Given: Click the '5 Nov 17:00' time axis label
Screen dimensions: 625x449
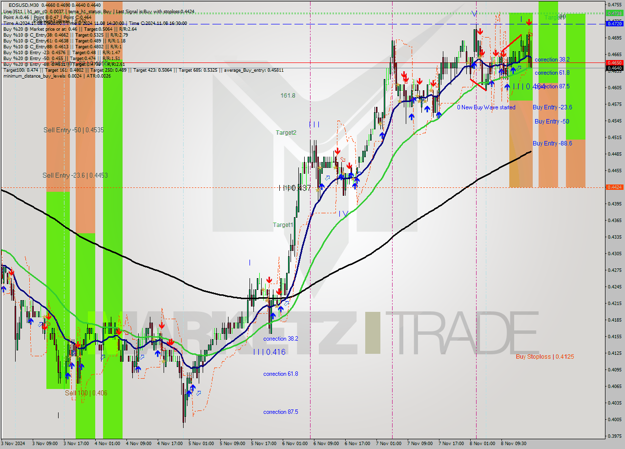Looking at the screenshot, I should pyautogui.click(x=264, y=444).
